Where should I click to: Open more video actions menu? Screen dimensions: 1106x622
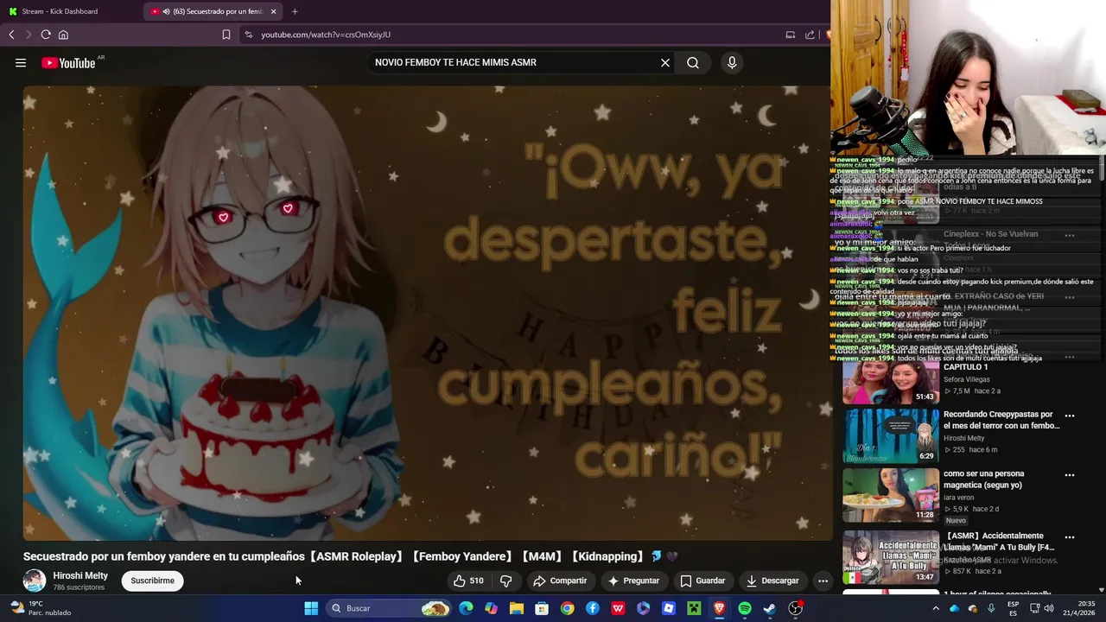823,581
